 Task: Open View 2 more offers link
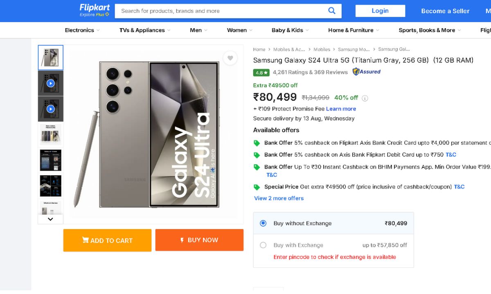279,198
